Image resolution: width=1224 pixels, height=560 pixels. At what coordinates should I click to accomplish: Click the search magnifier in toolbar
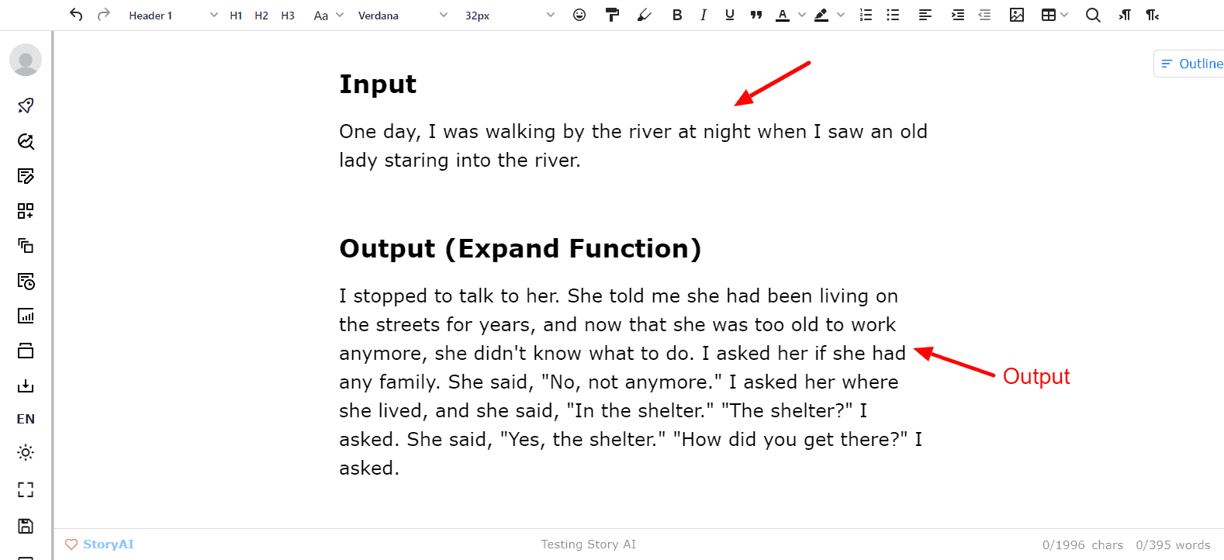pos(1092,15)
